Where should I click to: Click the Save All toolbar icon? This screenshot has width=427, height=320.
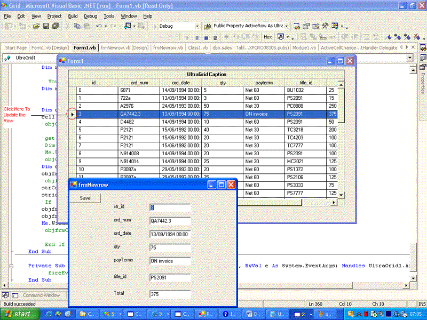point(56,26)
